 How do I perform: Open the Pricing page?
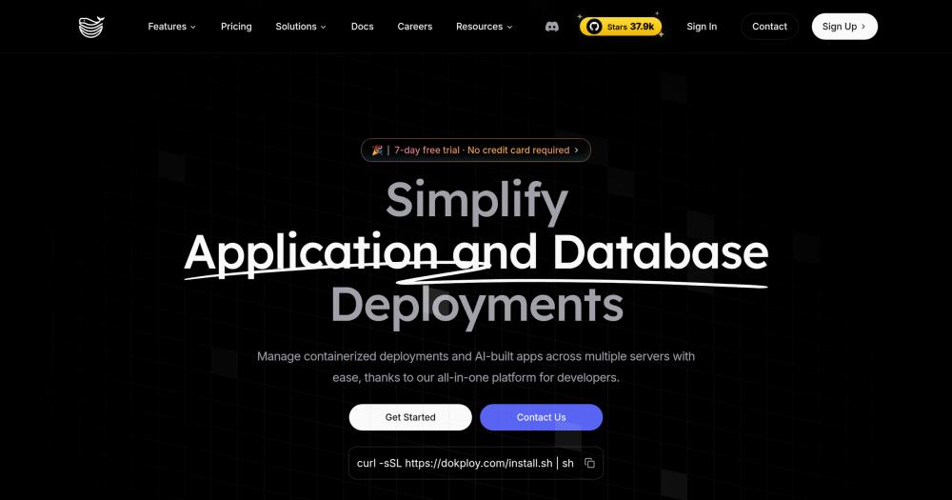tap(236, 27)
